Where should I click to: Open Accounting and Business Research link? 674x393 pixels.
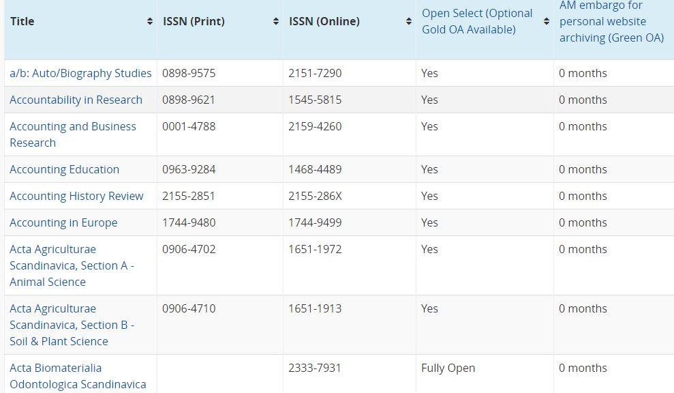pyautogui.click(x=73, y=134)
